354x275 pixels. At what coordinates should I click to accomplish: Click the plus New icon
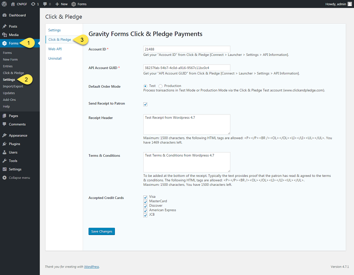(57, 4)
